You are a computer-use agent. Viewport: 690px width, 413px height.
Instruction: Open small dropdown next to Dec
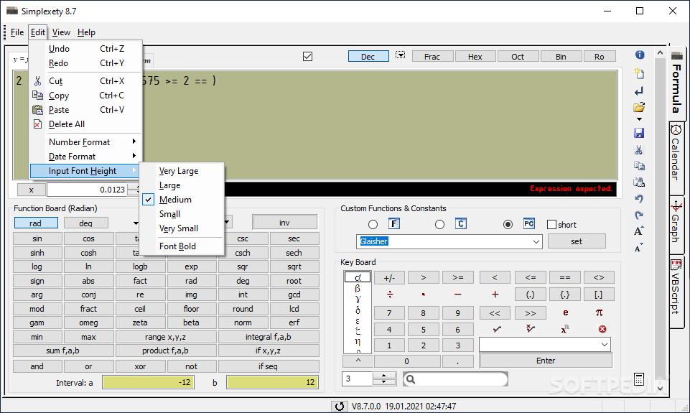[400, 55]
